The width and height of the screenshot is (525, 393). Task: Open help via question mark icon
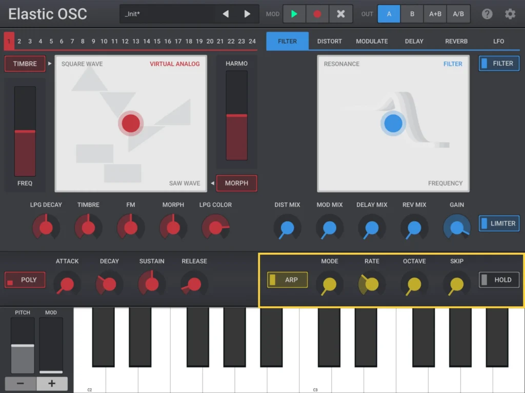pyautogui.click(x=487, y=14)
